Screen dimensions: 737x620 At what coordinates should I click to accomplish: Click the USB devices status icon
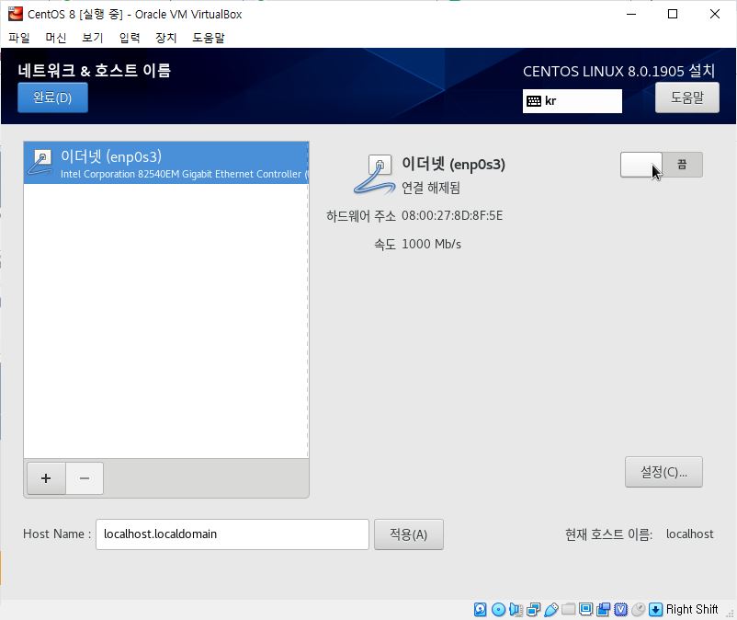[550, 609]
